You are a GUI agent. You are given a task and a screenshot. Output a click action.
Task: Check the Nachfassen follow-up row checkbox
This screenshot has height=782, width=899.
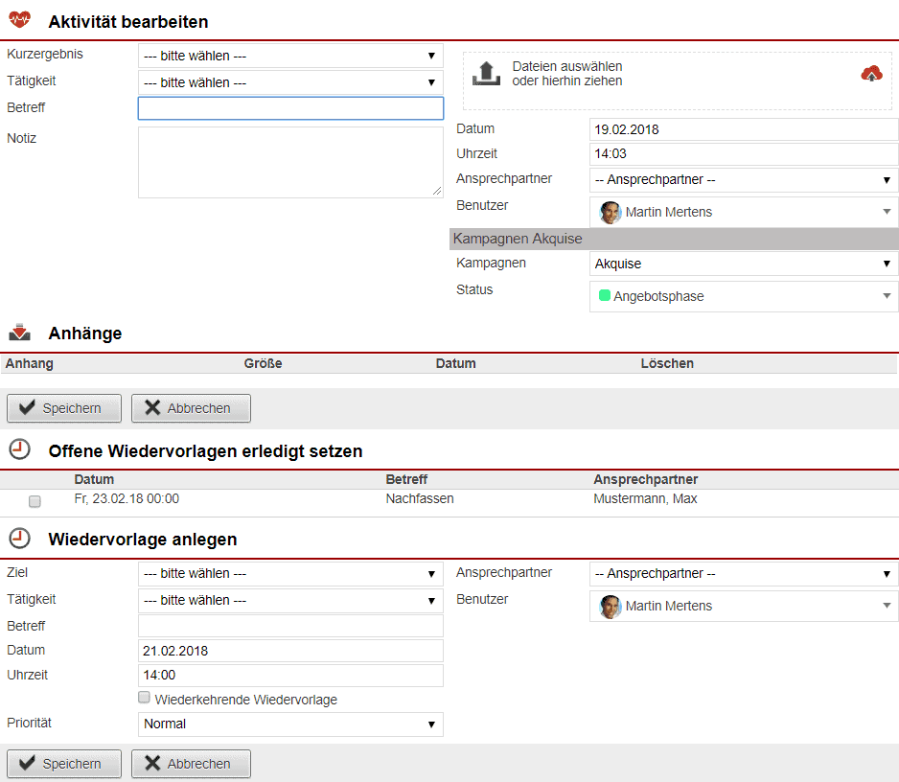point(35,501)
